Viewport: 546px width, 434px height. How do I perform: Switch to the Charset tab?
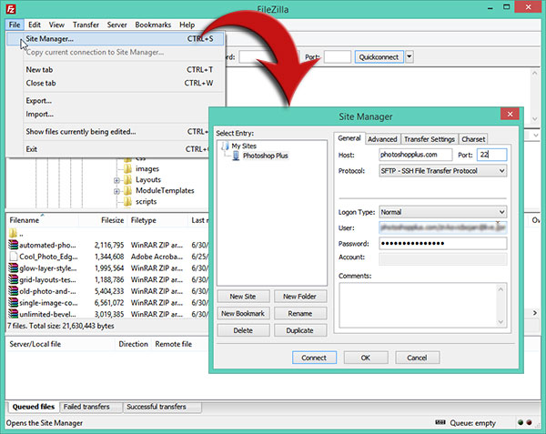(473, 139)
